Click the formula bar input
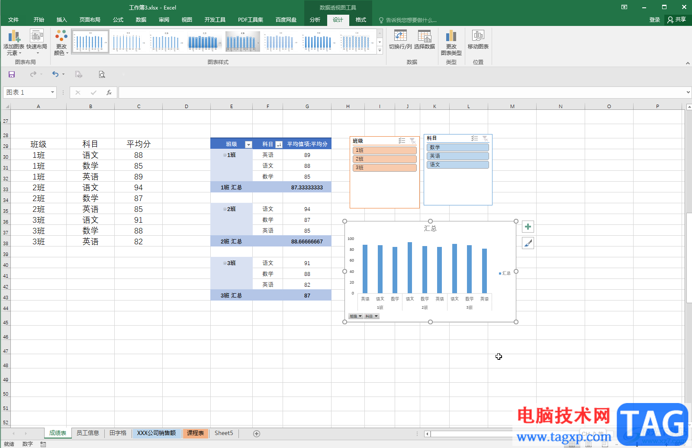Screen dimensions: 692x448 (402, 92)
